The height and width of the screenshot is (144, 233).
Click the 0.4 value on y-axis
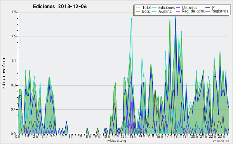pos(13,109)
